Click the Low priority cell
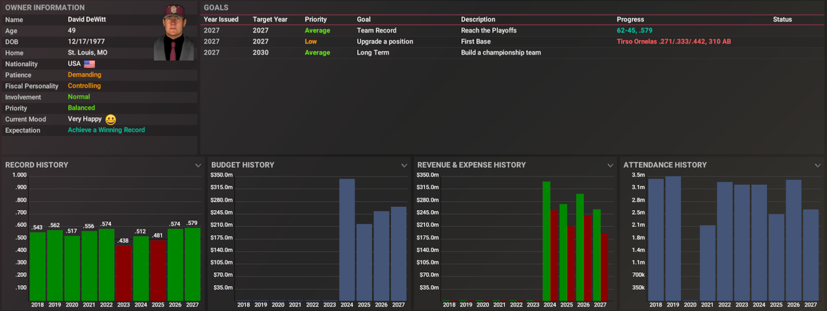 coord(311,41)
